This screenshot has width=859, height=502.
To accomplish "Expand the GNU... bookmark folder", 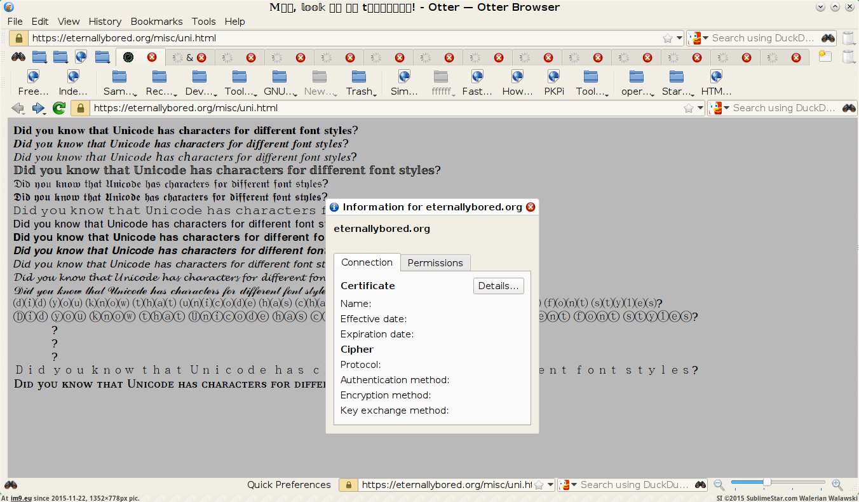I will [x=280, y=83].
